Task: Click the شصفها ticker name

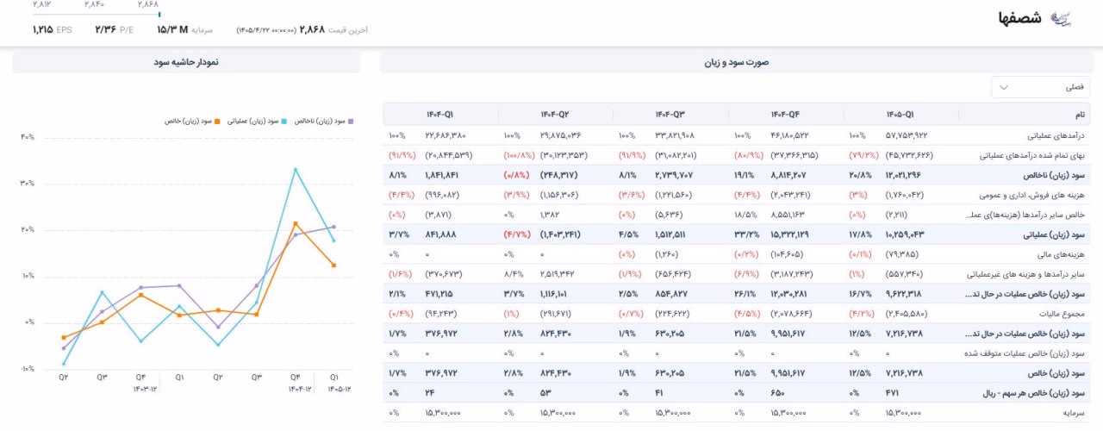Action: pos(1021,19)
